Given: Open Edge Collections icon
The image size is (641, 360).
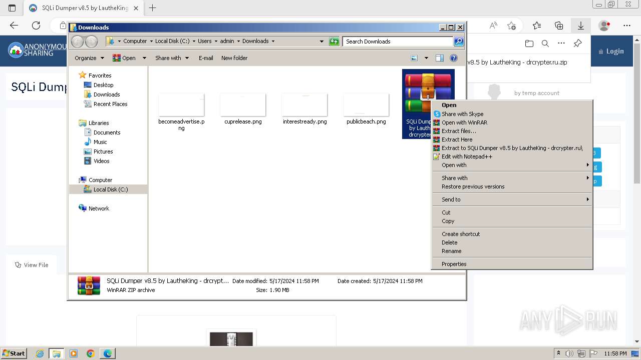Looking at the screenshot, I should pyautogui.click(x=559, y=25).
